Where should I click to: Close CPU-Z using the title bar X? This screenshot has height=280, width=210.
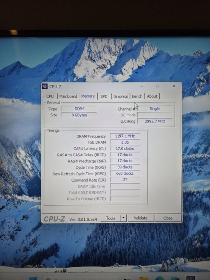(174, 86)
